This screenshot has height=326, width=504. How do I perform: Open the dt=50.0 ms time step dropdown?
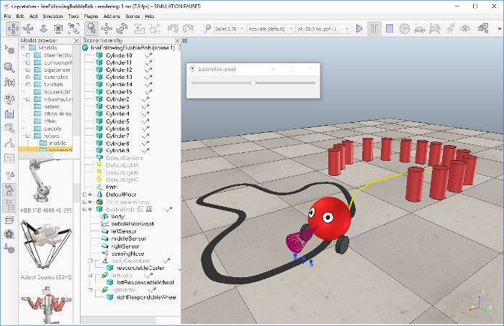[x=323, y=29]
